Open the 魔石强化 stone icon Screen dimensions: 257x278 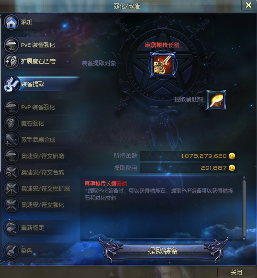11,123
